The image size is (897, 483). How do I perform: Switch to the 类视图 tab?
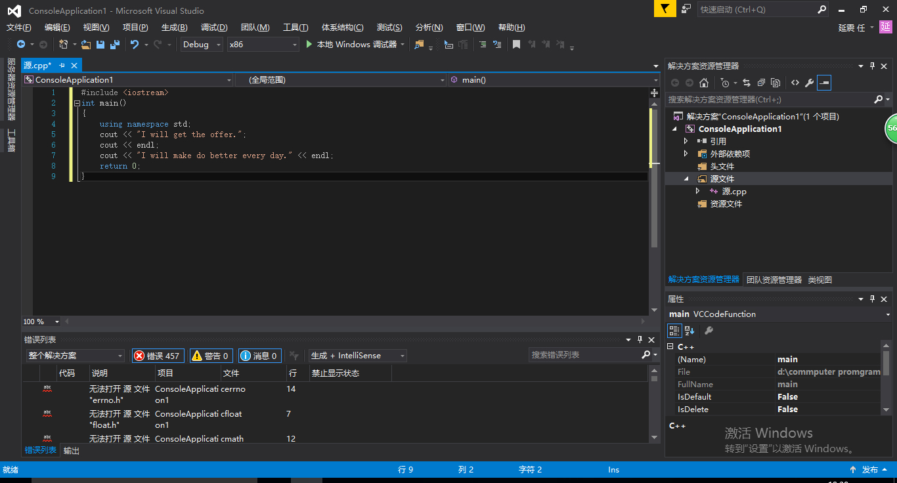click(820, 280)
